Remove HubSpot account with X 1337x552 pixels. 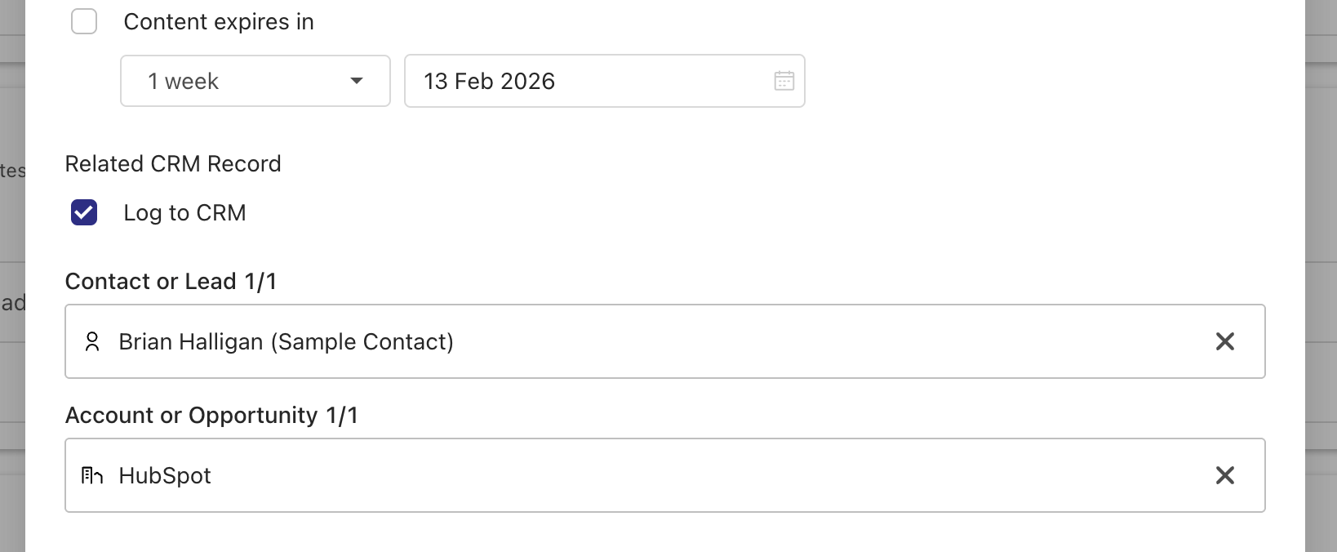1224,475
